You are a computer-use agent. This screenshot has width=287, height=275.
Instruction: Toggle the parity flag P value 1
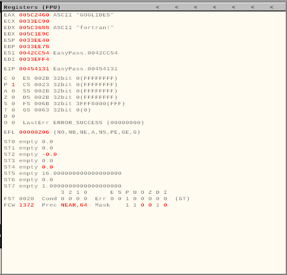tap(13, 85)
